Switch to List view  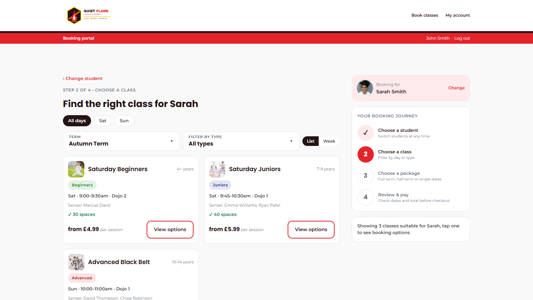click(311, 141)
